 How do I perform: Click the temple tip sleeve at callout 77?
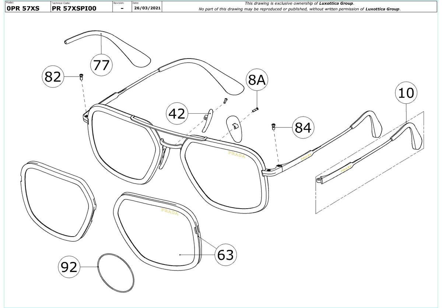pyautogui.click(x=107, y=49)
